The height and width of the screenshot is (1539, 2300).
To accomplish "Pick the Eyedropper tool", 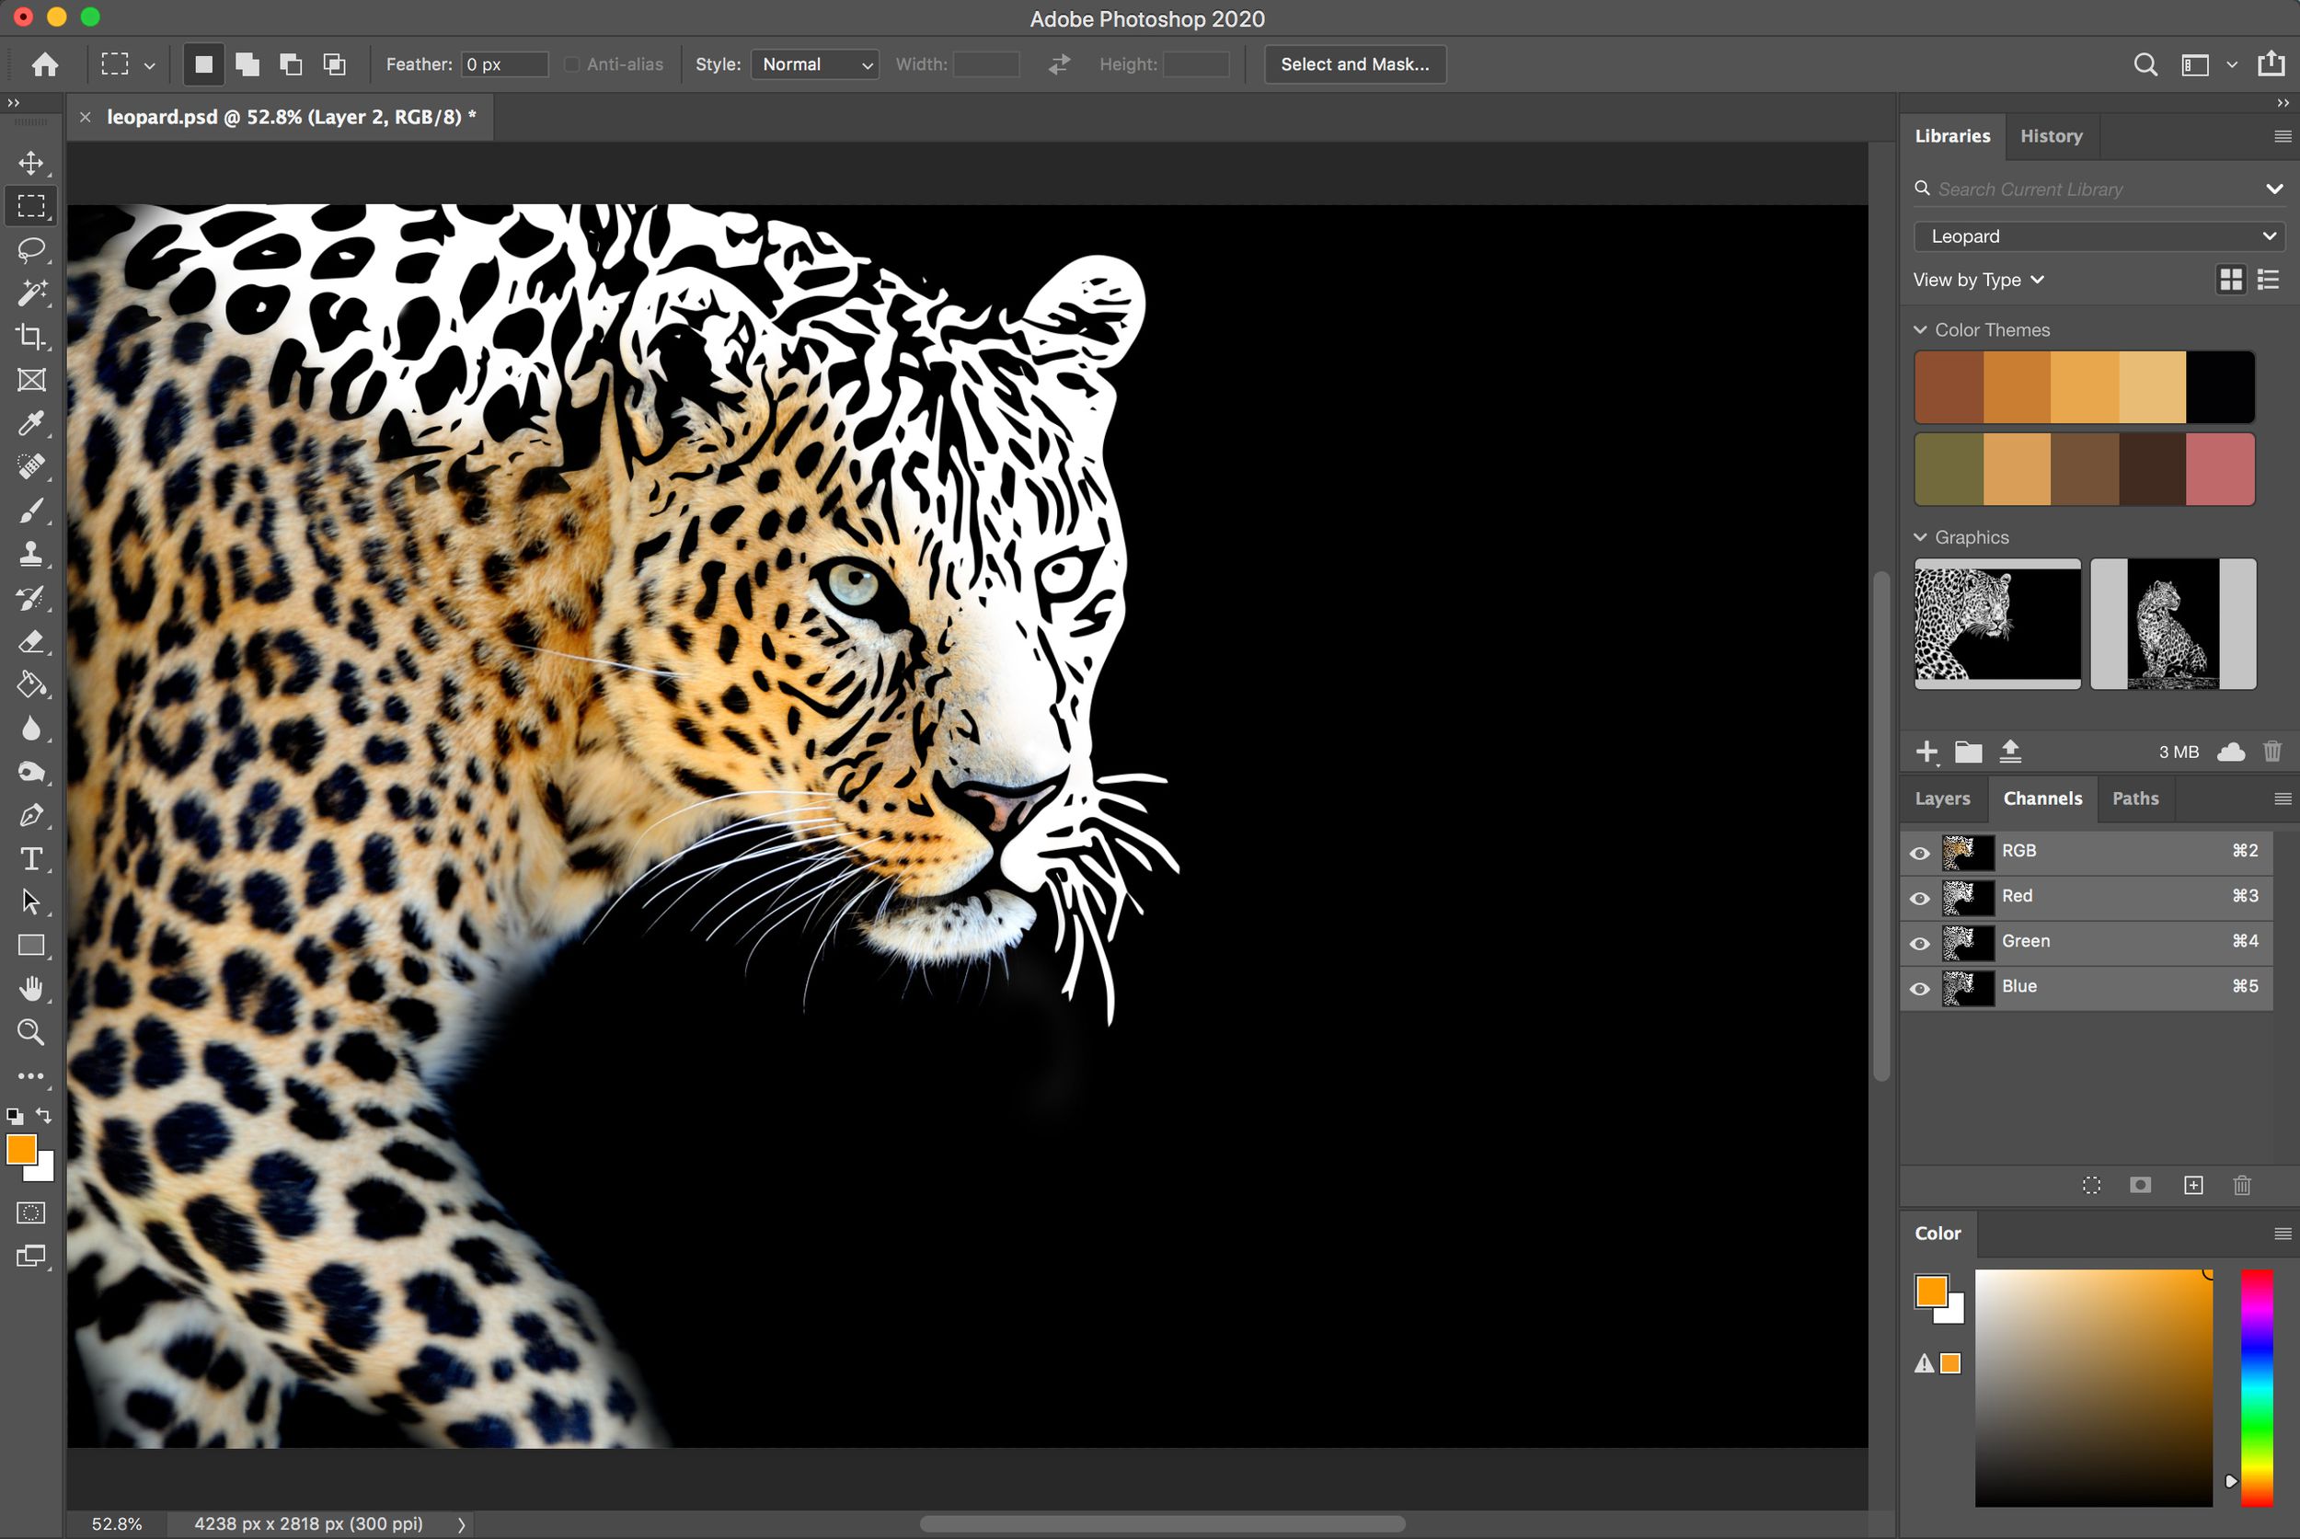I will (31, 423).
